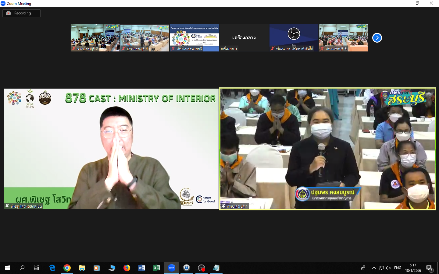Viewport: 439px width, 274px height.
Task: Select the สพช.สระบุรี 2 participant thumbnail
Action: pyautogui.click(x=95, y=38)
